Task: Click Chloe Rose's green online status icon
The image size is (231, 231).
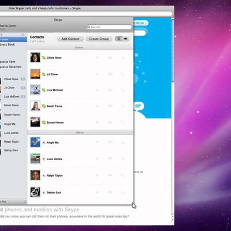Action: [44, 58]
